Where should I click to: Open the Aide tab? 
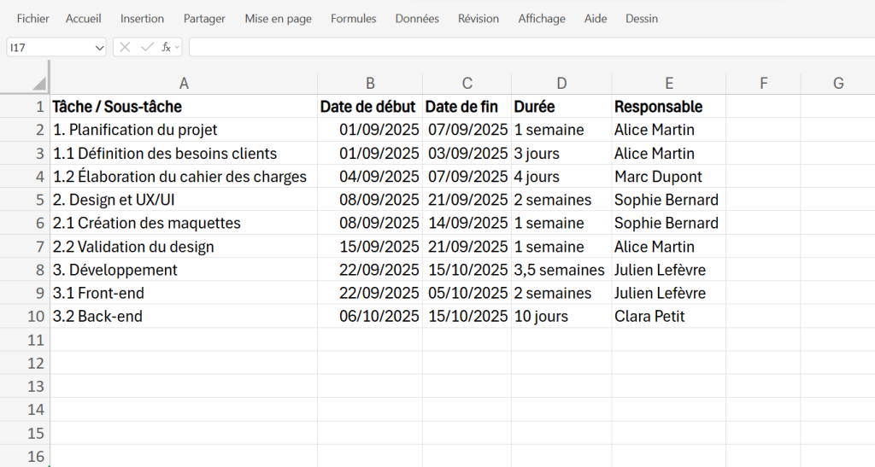(x=596, y=19)
